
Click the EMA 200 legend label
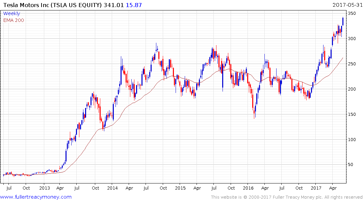pyautogui.click(x=14, y=20)
